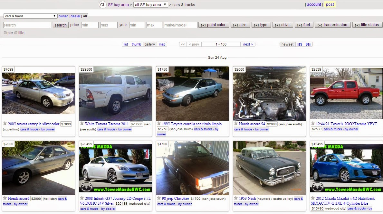Star the 1953 Nash listing

[236, 198]
